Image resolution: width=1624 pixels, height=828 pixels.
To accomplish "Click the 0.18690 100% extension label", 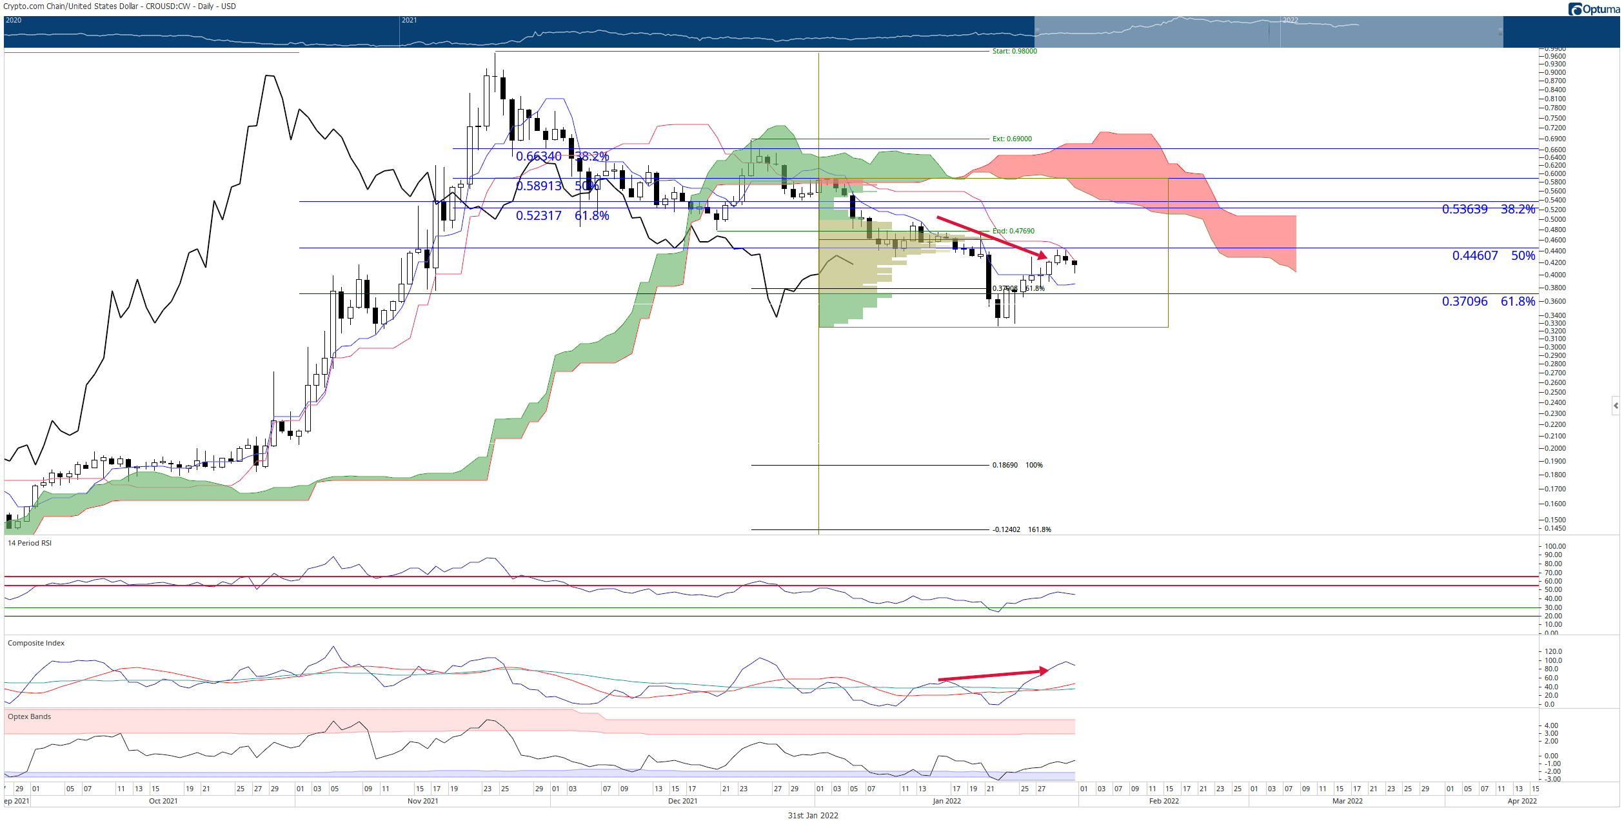I will click(x=1017, y=465).
